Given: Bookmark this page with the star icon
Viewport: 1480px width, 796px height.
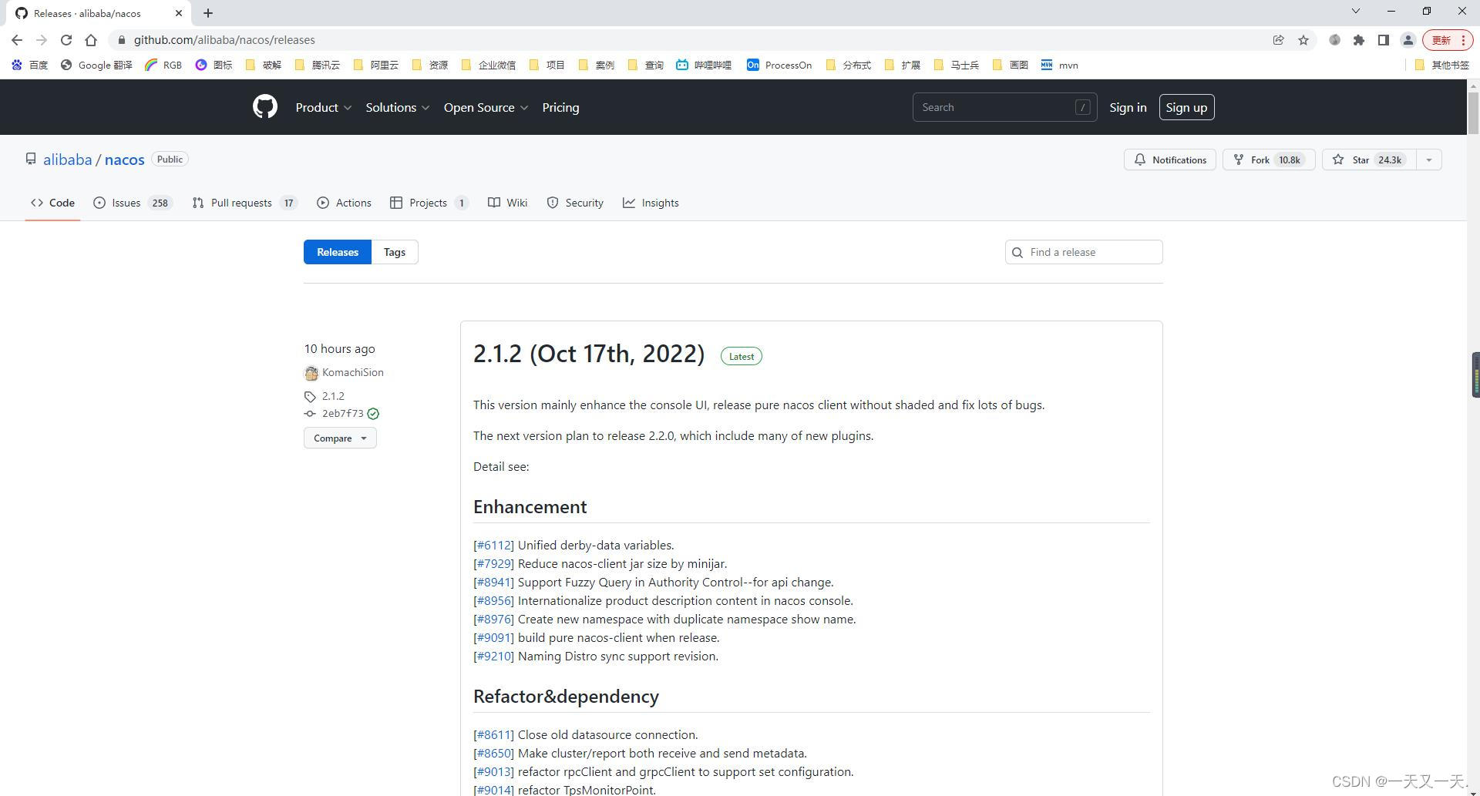Looking at the screenshot, I should click(x=1303, y=40).
